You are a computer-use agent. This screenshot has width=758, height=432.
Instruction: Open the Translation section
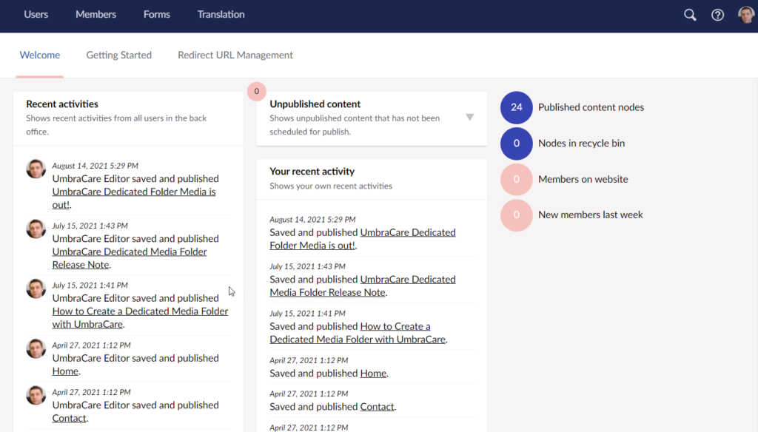[221, 14]
